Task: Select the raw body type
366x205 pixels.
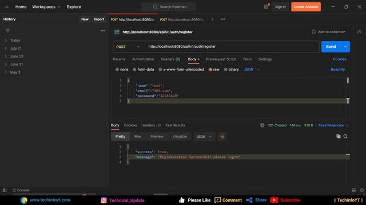Action: (210, 69)
